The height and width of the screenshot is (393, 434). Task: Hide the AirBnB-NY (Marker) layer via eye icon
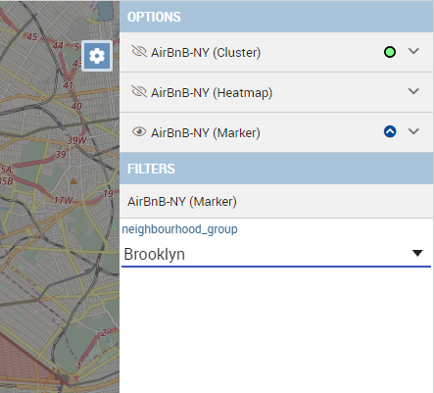(139, 132)
